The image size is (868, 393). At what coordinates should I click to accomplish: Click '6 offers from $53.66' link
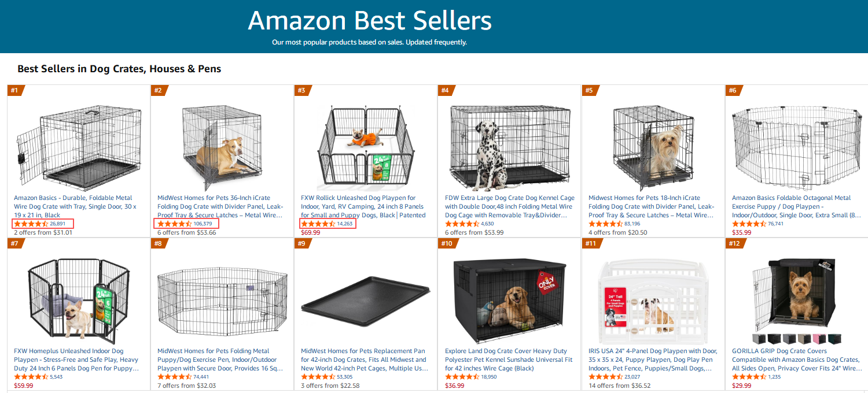pyautogui.click(x=186, y=232)
